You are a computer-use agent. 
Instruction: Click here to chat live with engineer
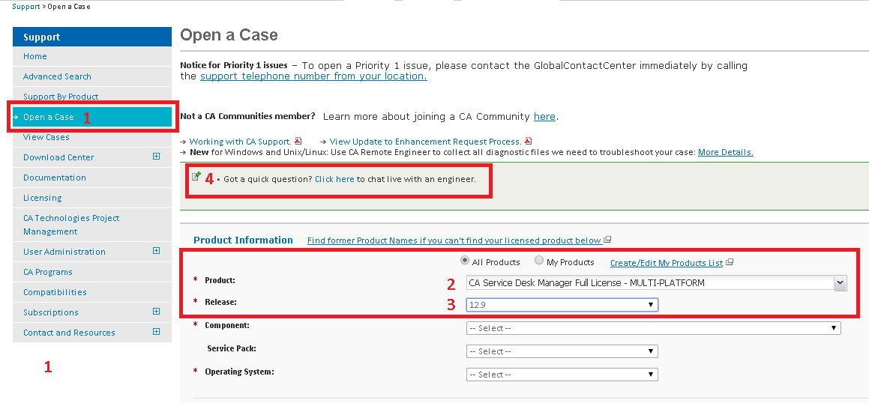334,179
